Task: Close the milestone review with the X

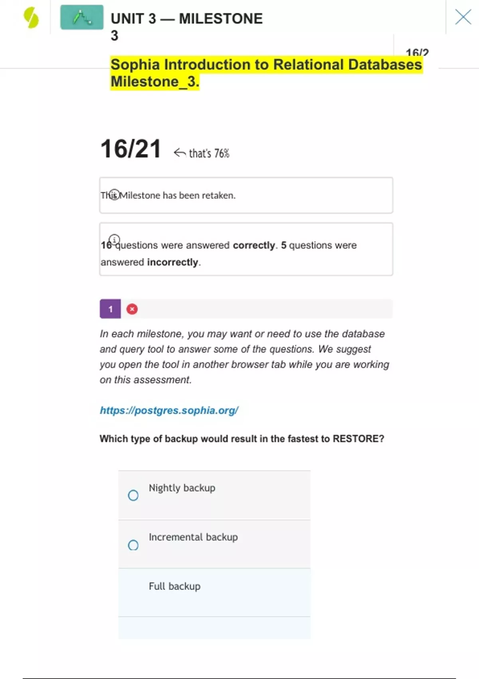Action: [463, 17]
